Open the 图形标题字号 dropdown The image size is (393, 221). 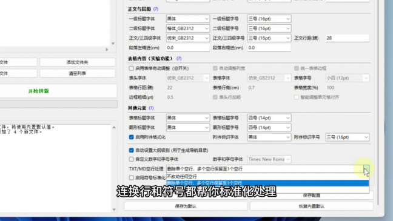pyautogui.click(x=269, y=127)
